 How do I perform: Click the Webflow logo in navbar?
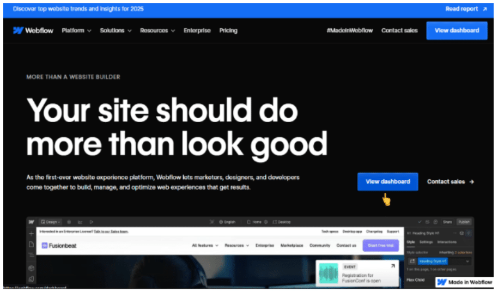33,31
